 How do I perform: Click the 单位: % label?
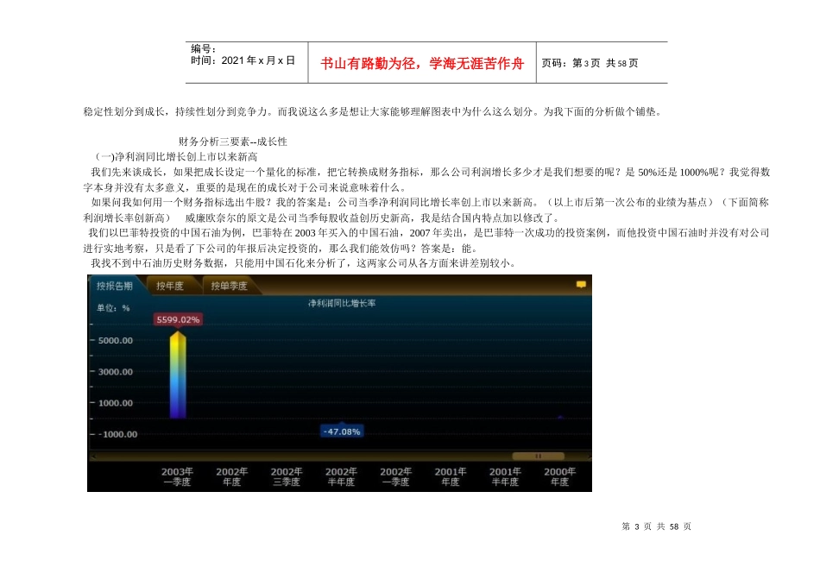click(x=113, y=308)
